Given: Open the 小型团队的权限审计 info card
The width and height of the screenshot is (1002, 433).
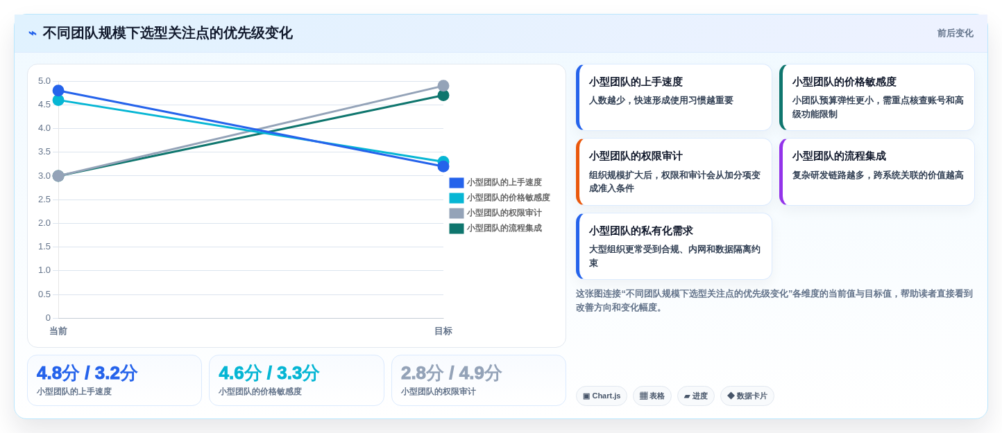Looking at the screenshot, I should [x=674, y=172].
